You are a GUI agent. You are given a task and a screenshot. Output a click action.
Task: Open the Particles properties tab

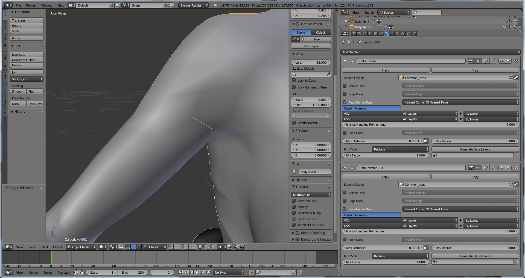[408, 34]
